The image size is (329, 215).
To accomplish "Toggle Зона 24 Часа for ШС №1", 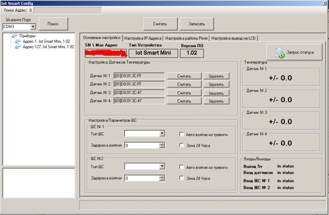I will coord(181,145).
